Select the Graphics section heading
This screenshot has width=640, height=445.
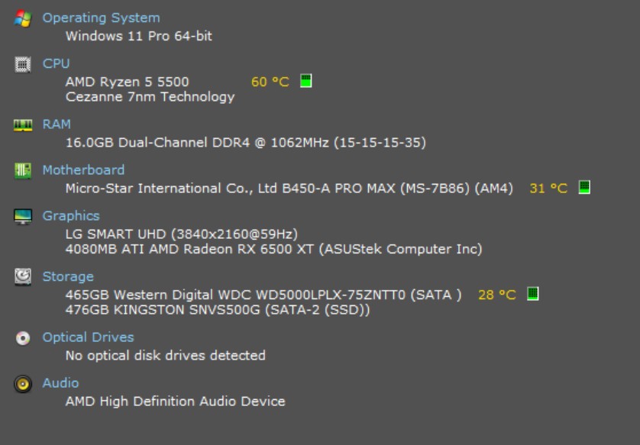[x=71, y=215]
